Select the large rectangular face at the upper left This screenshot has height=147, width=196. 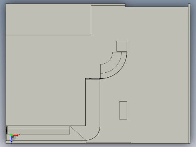click(x=48, y=20)
